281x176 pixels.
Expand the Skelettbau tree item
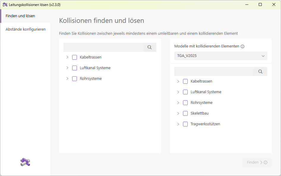pyautogui.click(x=178, y=113)
